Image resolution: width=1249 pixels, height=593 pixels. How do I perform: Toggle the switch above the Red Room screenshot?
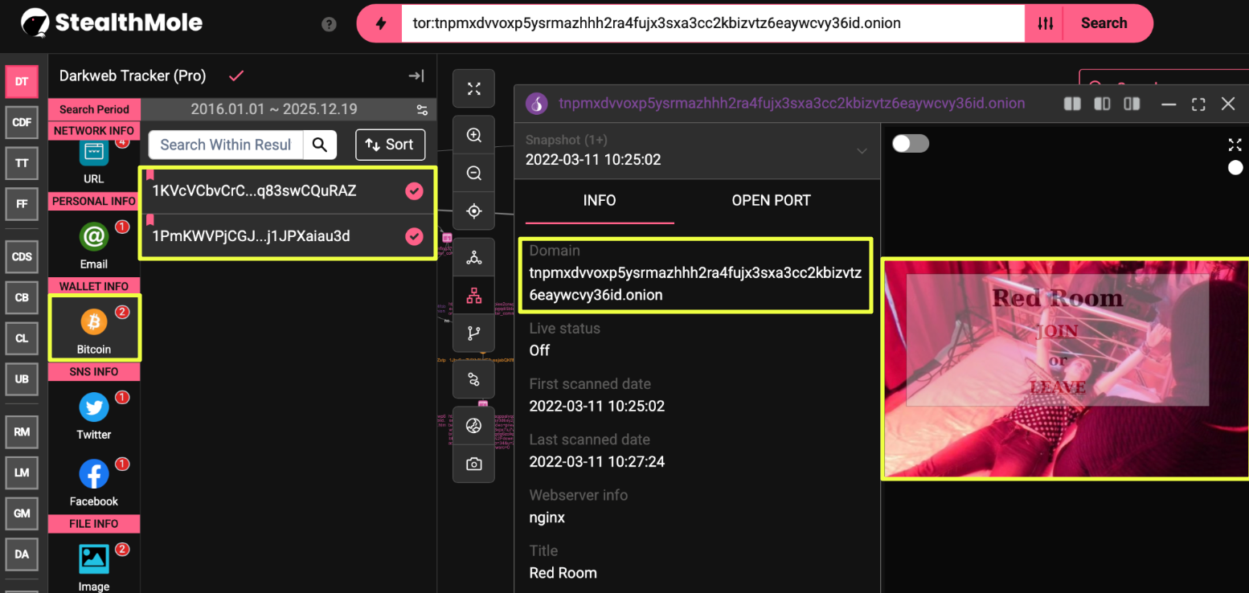point(910,144)
